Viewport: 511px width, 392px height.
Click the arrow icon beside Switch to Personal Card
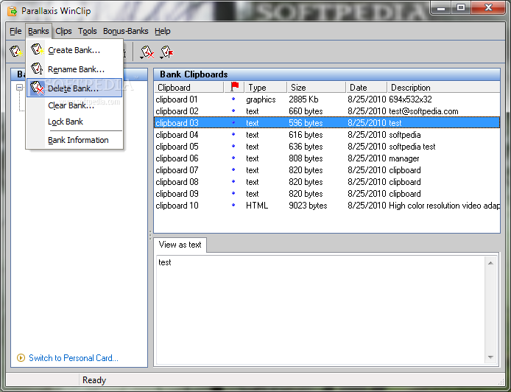21,358
